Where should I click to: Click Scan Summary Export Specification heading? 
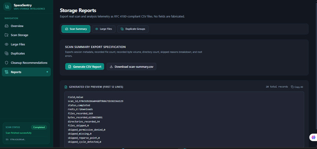tap(96, 47)
